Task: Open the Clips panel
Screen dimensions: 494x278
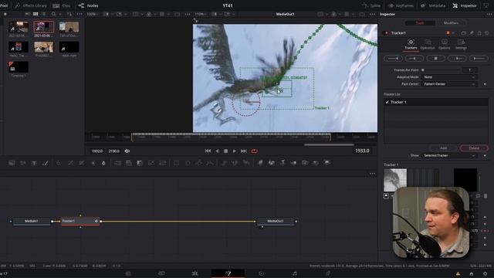Action: pyautogui.click(x=62, y=5)
